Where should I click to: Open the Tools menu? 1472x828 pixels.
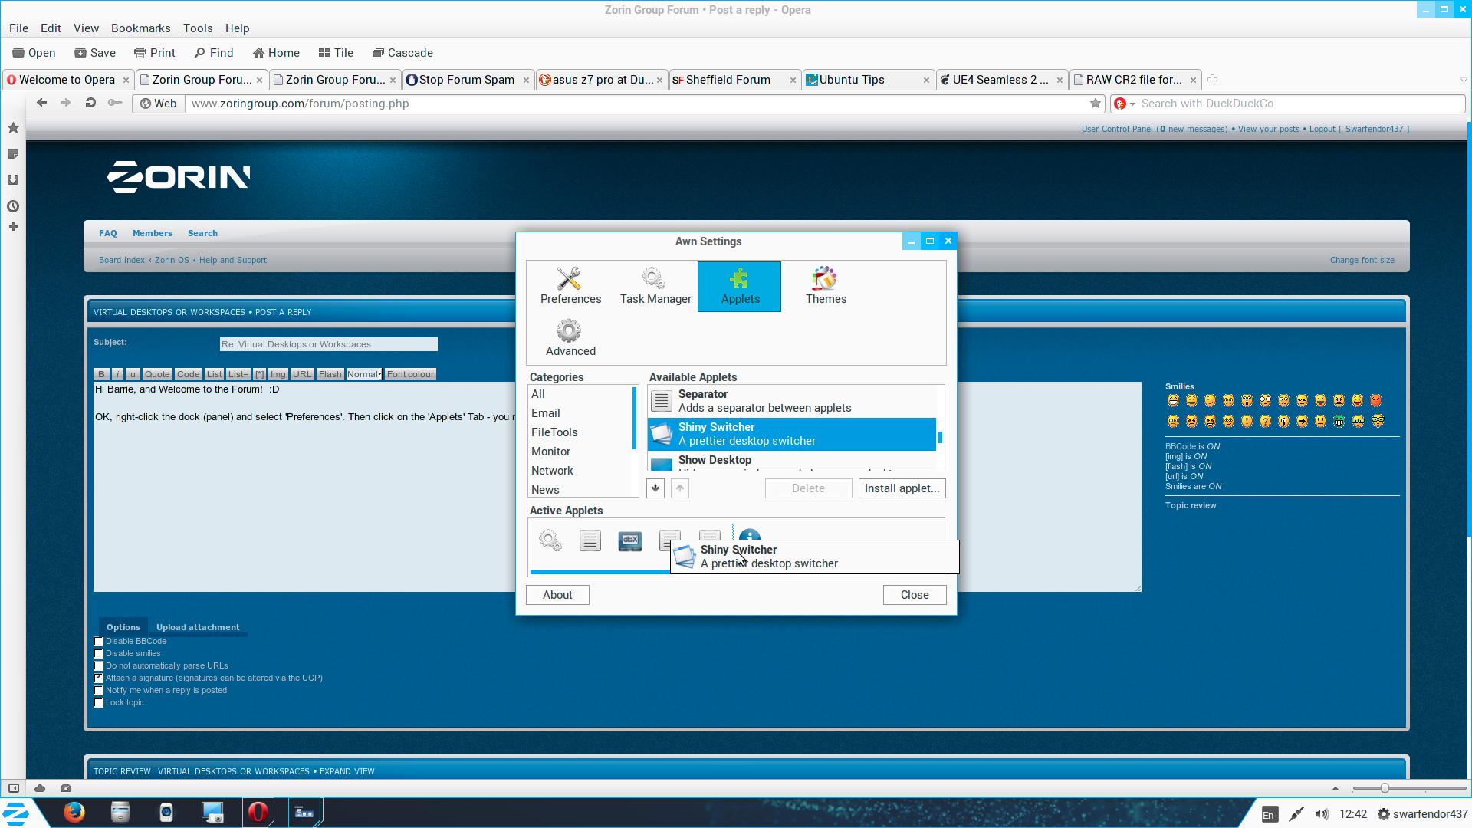click(x=198, y=28)
